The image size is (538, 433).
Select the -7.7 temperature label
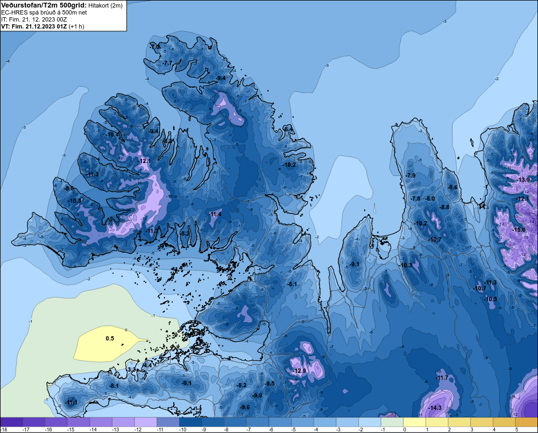167,63
